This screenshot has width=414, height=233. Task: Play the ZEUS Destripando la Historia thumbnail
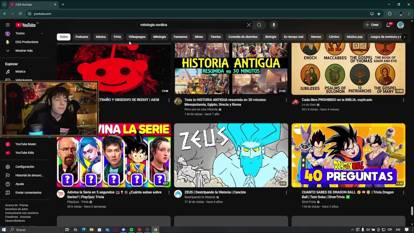pyautogui.click(x=231, y=155)
